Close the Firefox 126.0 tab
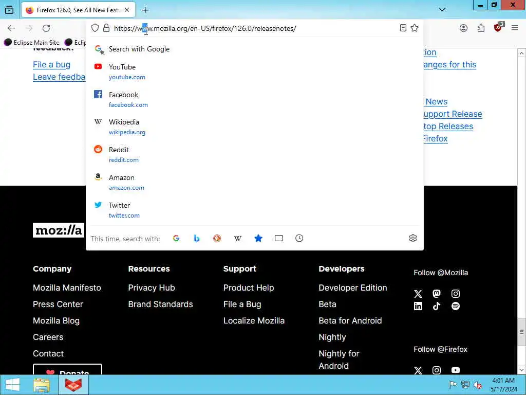The width and height of the screenshot is (526, 395). click(127, 10)
